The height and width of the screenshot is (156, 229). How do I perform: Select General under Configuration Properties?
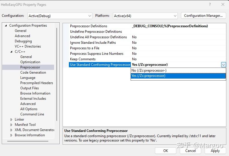21,31
